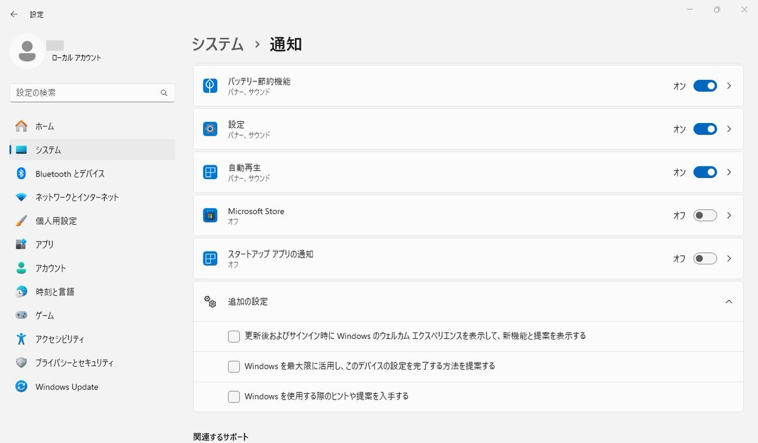The height and width of the screenshot is (443, 758).
Task: Check the ヒントや提案を入手する checkbox
Action: pos(234,397)
